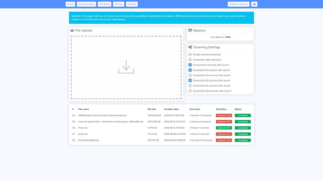Screen dimensions: 323x181
Task: Click Detected: 11/15 badge for SMS-Bomber
Action: 224,116
